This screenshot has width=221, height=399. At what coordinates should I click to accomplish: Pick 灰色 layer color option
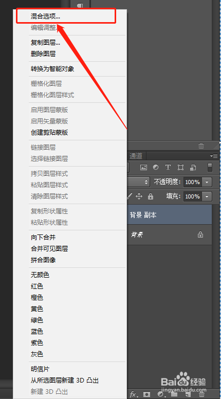37,354
